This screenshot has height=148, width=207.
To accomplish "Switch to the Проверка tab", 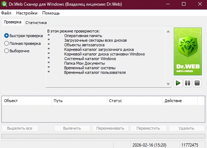I will pos(13,22).
